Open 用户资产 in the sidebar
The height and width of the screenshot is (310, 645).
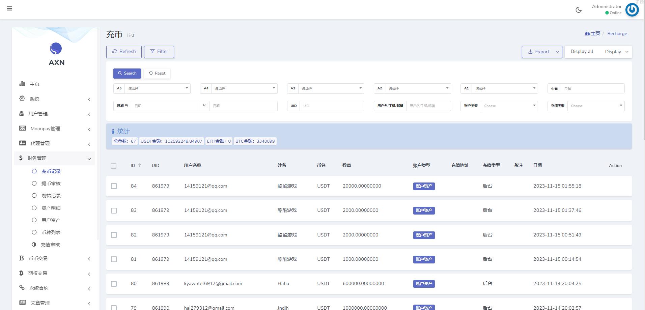(x=51, y=220)
